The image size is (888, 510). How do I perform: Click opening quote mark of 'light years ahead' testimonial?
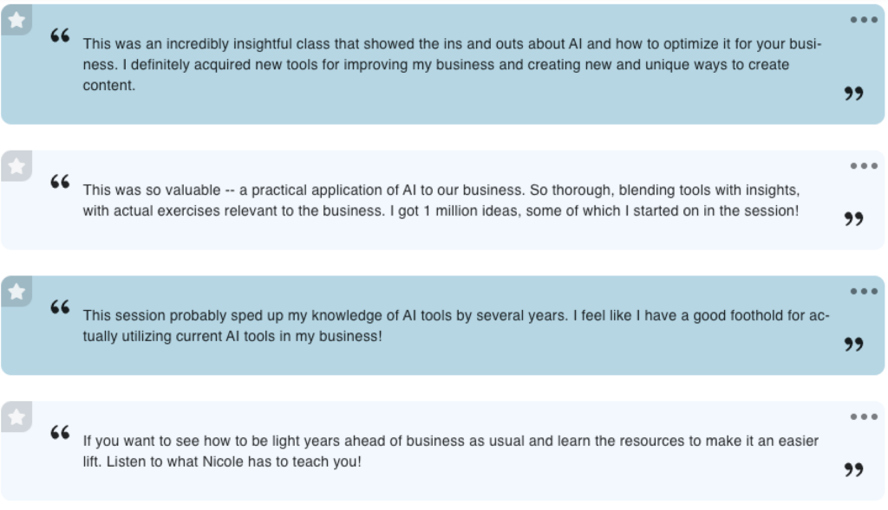60,433
